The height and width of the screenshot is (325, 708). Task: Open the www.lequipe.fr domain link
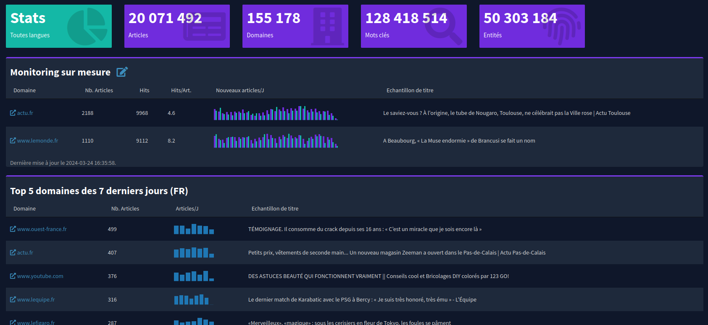36,299
